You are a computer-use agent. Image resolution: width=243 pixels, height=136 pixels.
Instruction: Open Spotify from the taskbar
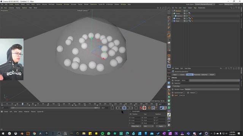[103, 133]
